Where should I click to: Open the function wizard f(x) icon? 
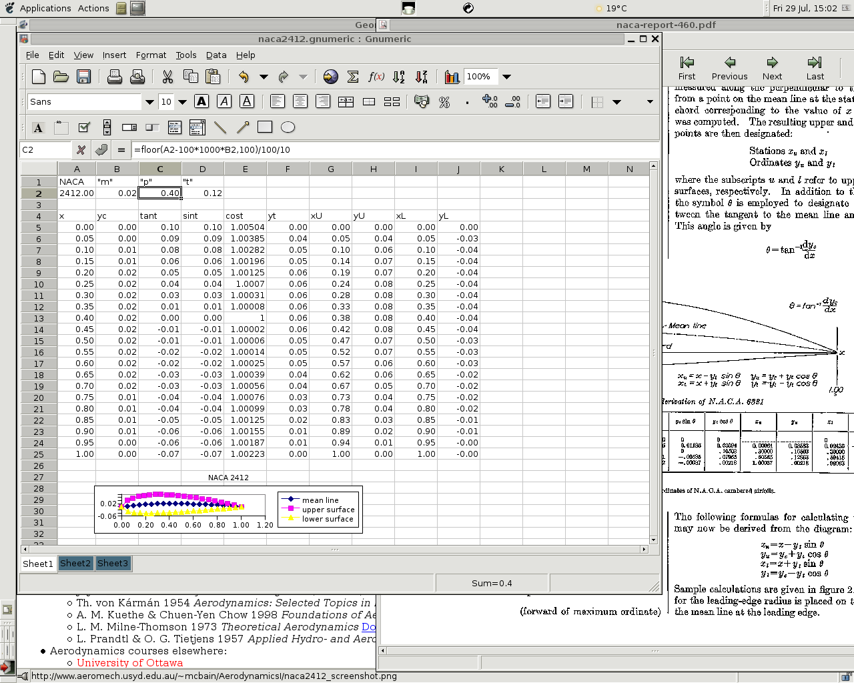coord(376,77)
